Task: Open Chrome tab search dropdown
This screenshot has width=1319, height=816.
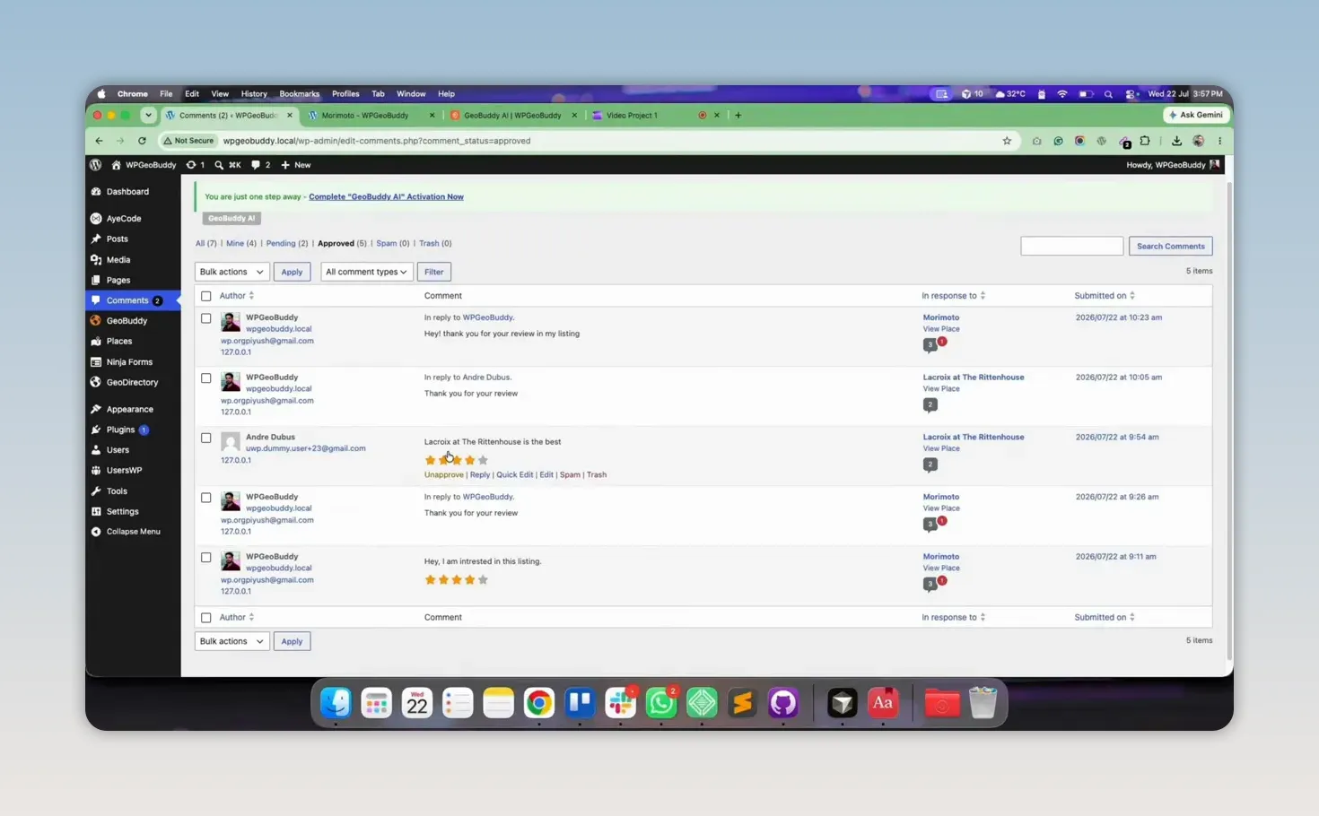Action: click(x=148, y=115)
